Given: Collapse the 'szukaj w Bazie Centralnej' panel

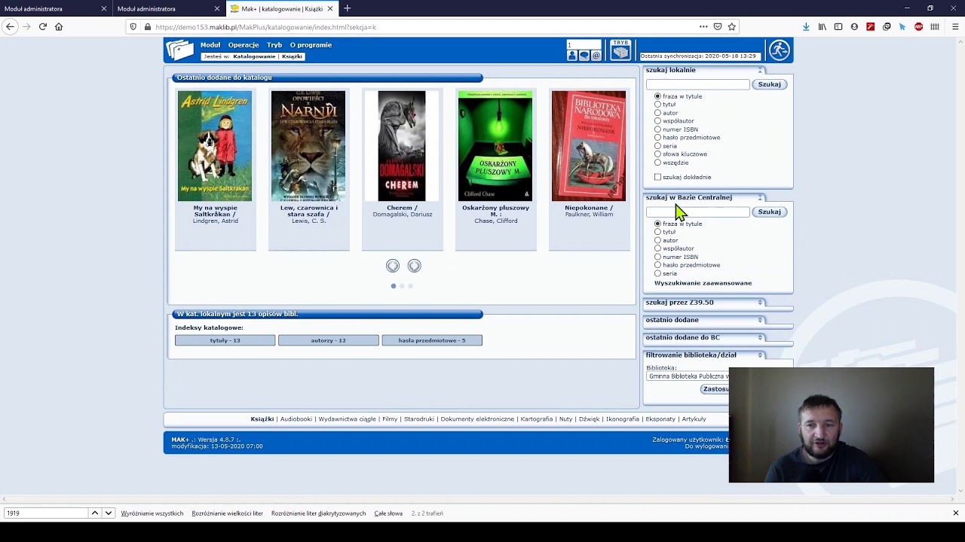Looking at the screenshot, I should (x=761, y=197).
